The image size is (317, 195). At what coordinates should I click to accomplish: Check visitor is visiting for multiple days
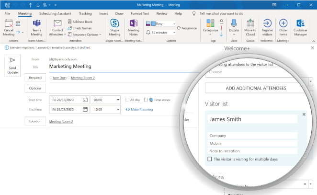(x=210, y=159)
